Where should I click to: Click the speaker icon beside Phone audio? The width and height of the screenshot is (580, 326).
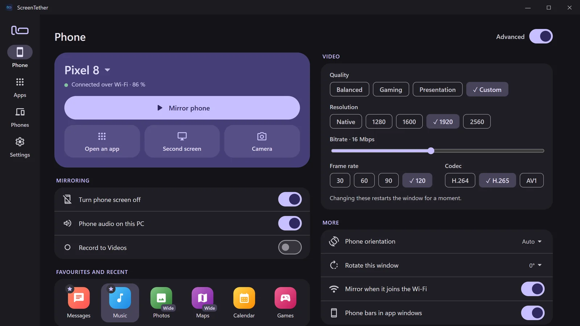pyautogui.click(x=67, y=223)
